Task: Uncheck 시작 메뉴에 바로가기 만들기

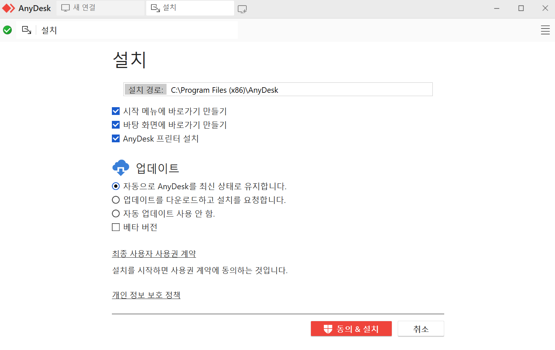Action: pos(116,111)
